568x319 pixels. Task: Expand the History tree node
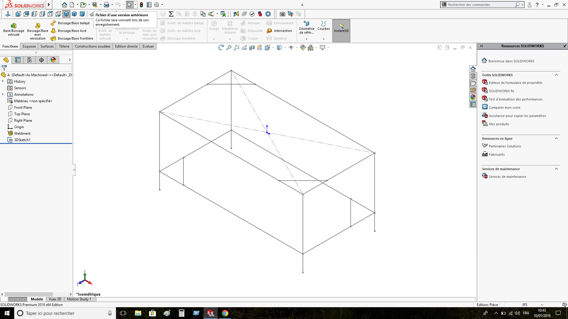pyautogui.click(x=3, y=81)
